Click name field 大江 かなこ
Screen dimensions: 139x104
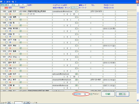14,57
